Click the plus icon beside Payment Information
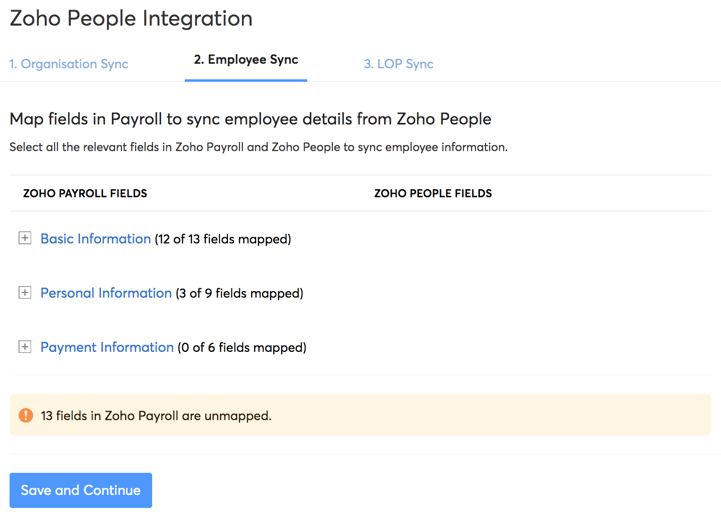721x518 pixels. click(25, 346)
